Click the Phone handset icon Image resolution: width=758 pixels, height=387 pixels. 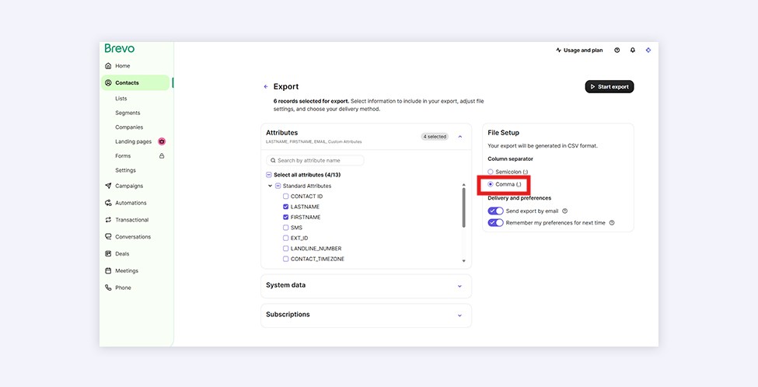(108, 288)
